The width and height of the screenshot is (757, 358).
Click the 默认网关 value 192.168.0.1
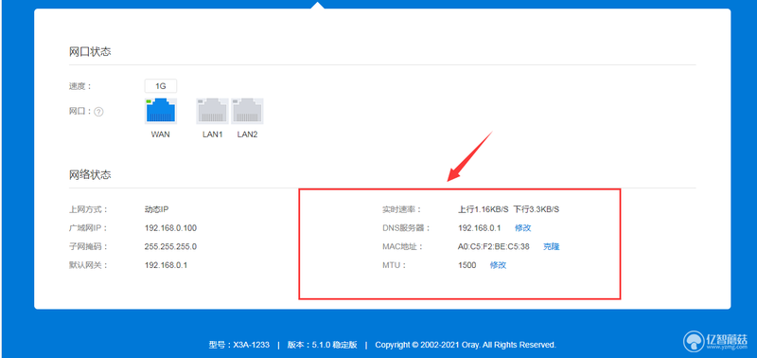[167, 265]
